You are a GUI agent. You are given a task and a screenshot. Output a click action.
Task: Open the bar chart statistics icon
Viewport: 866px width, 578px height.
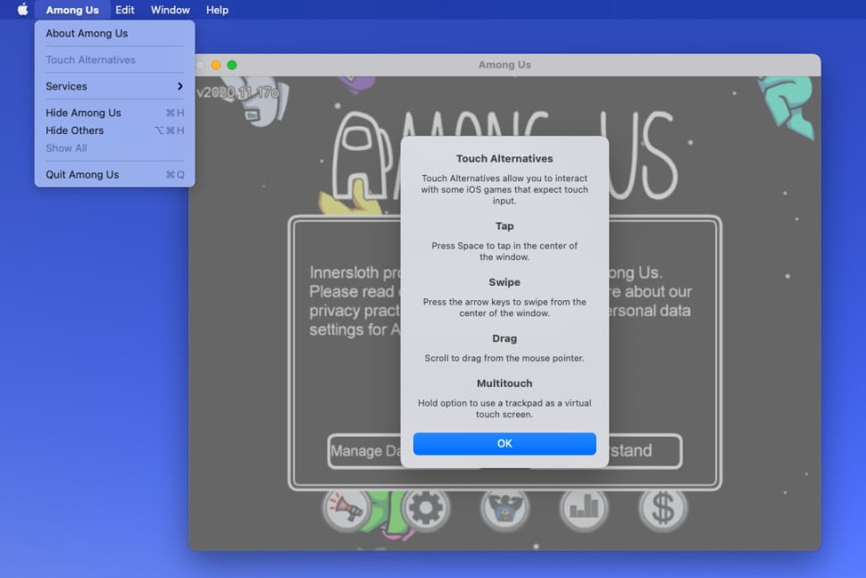584,507
